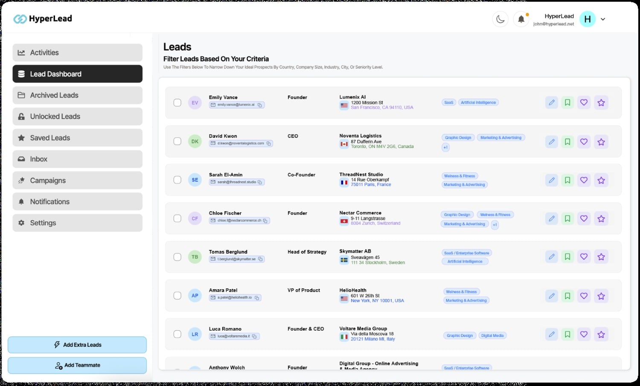The height and width of the screenshot is (386, 640).
Task: Click 'Head of Strategy' title text
Action: coord(307,252)
